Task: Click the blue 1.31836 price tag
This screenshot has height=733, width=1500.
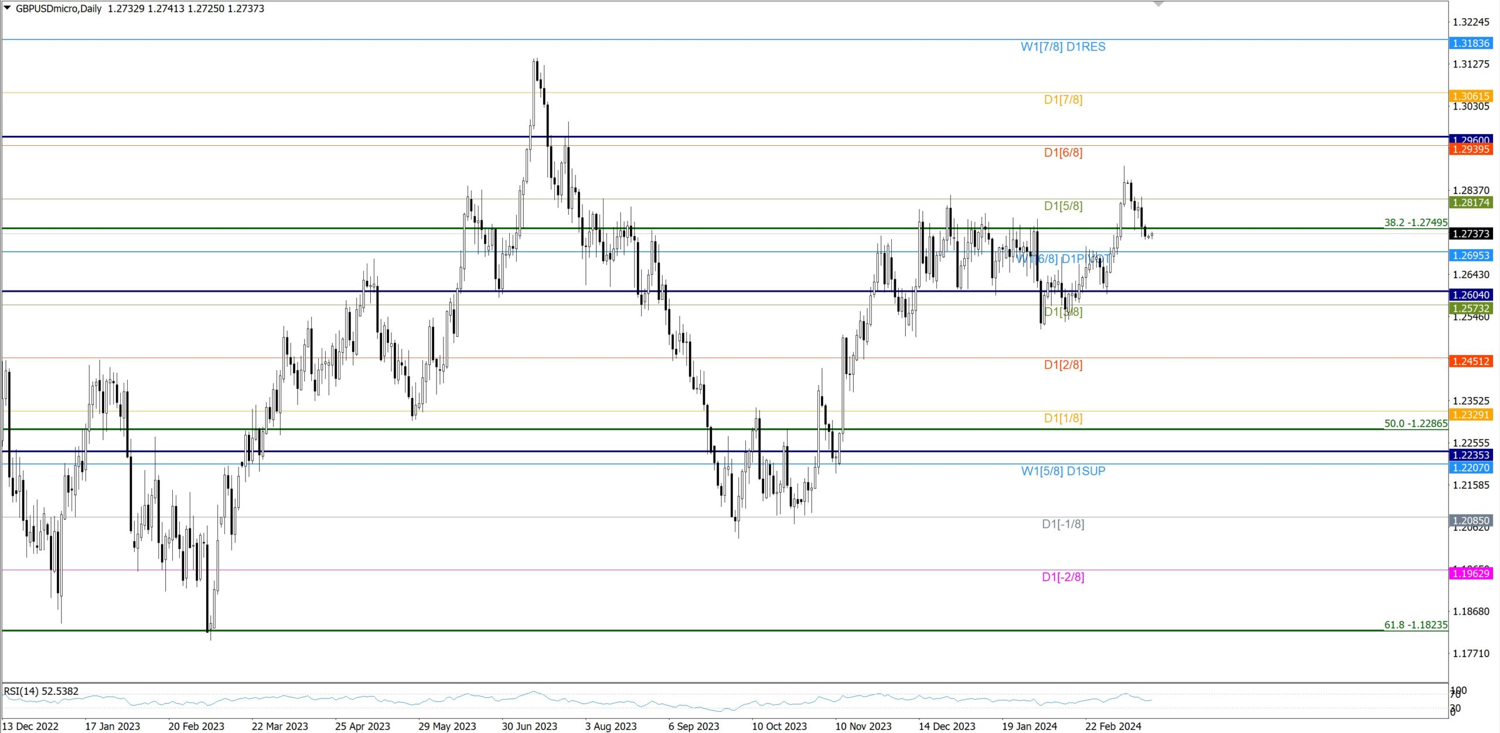Action: pyautogui.click(x=1471, y=43)
